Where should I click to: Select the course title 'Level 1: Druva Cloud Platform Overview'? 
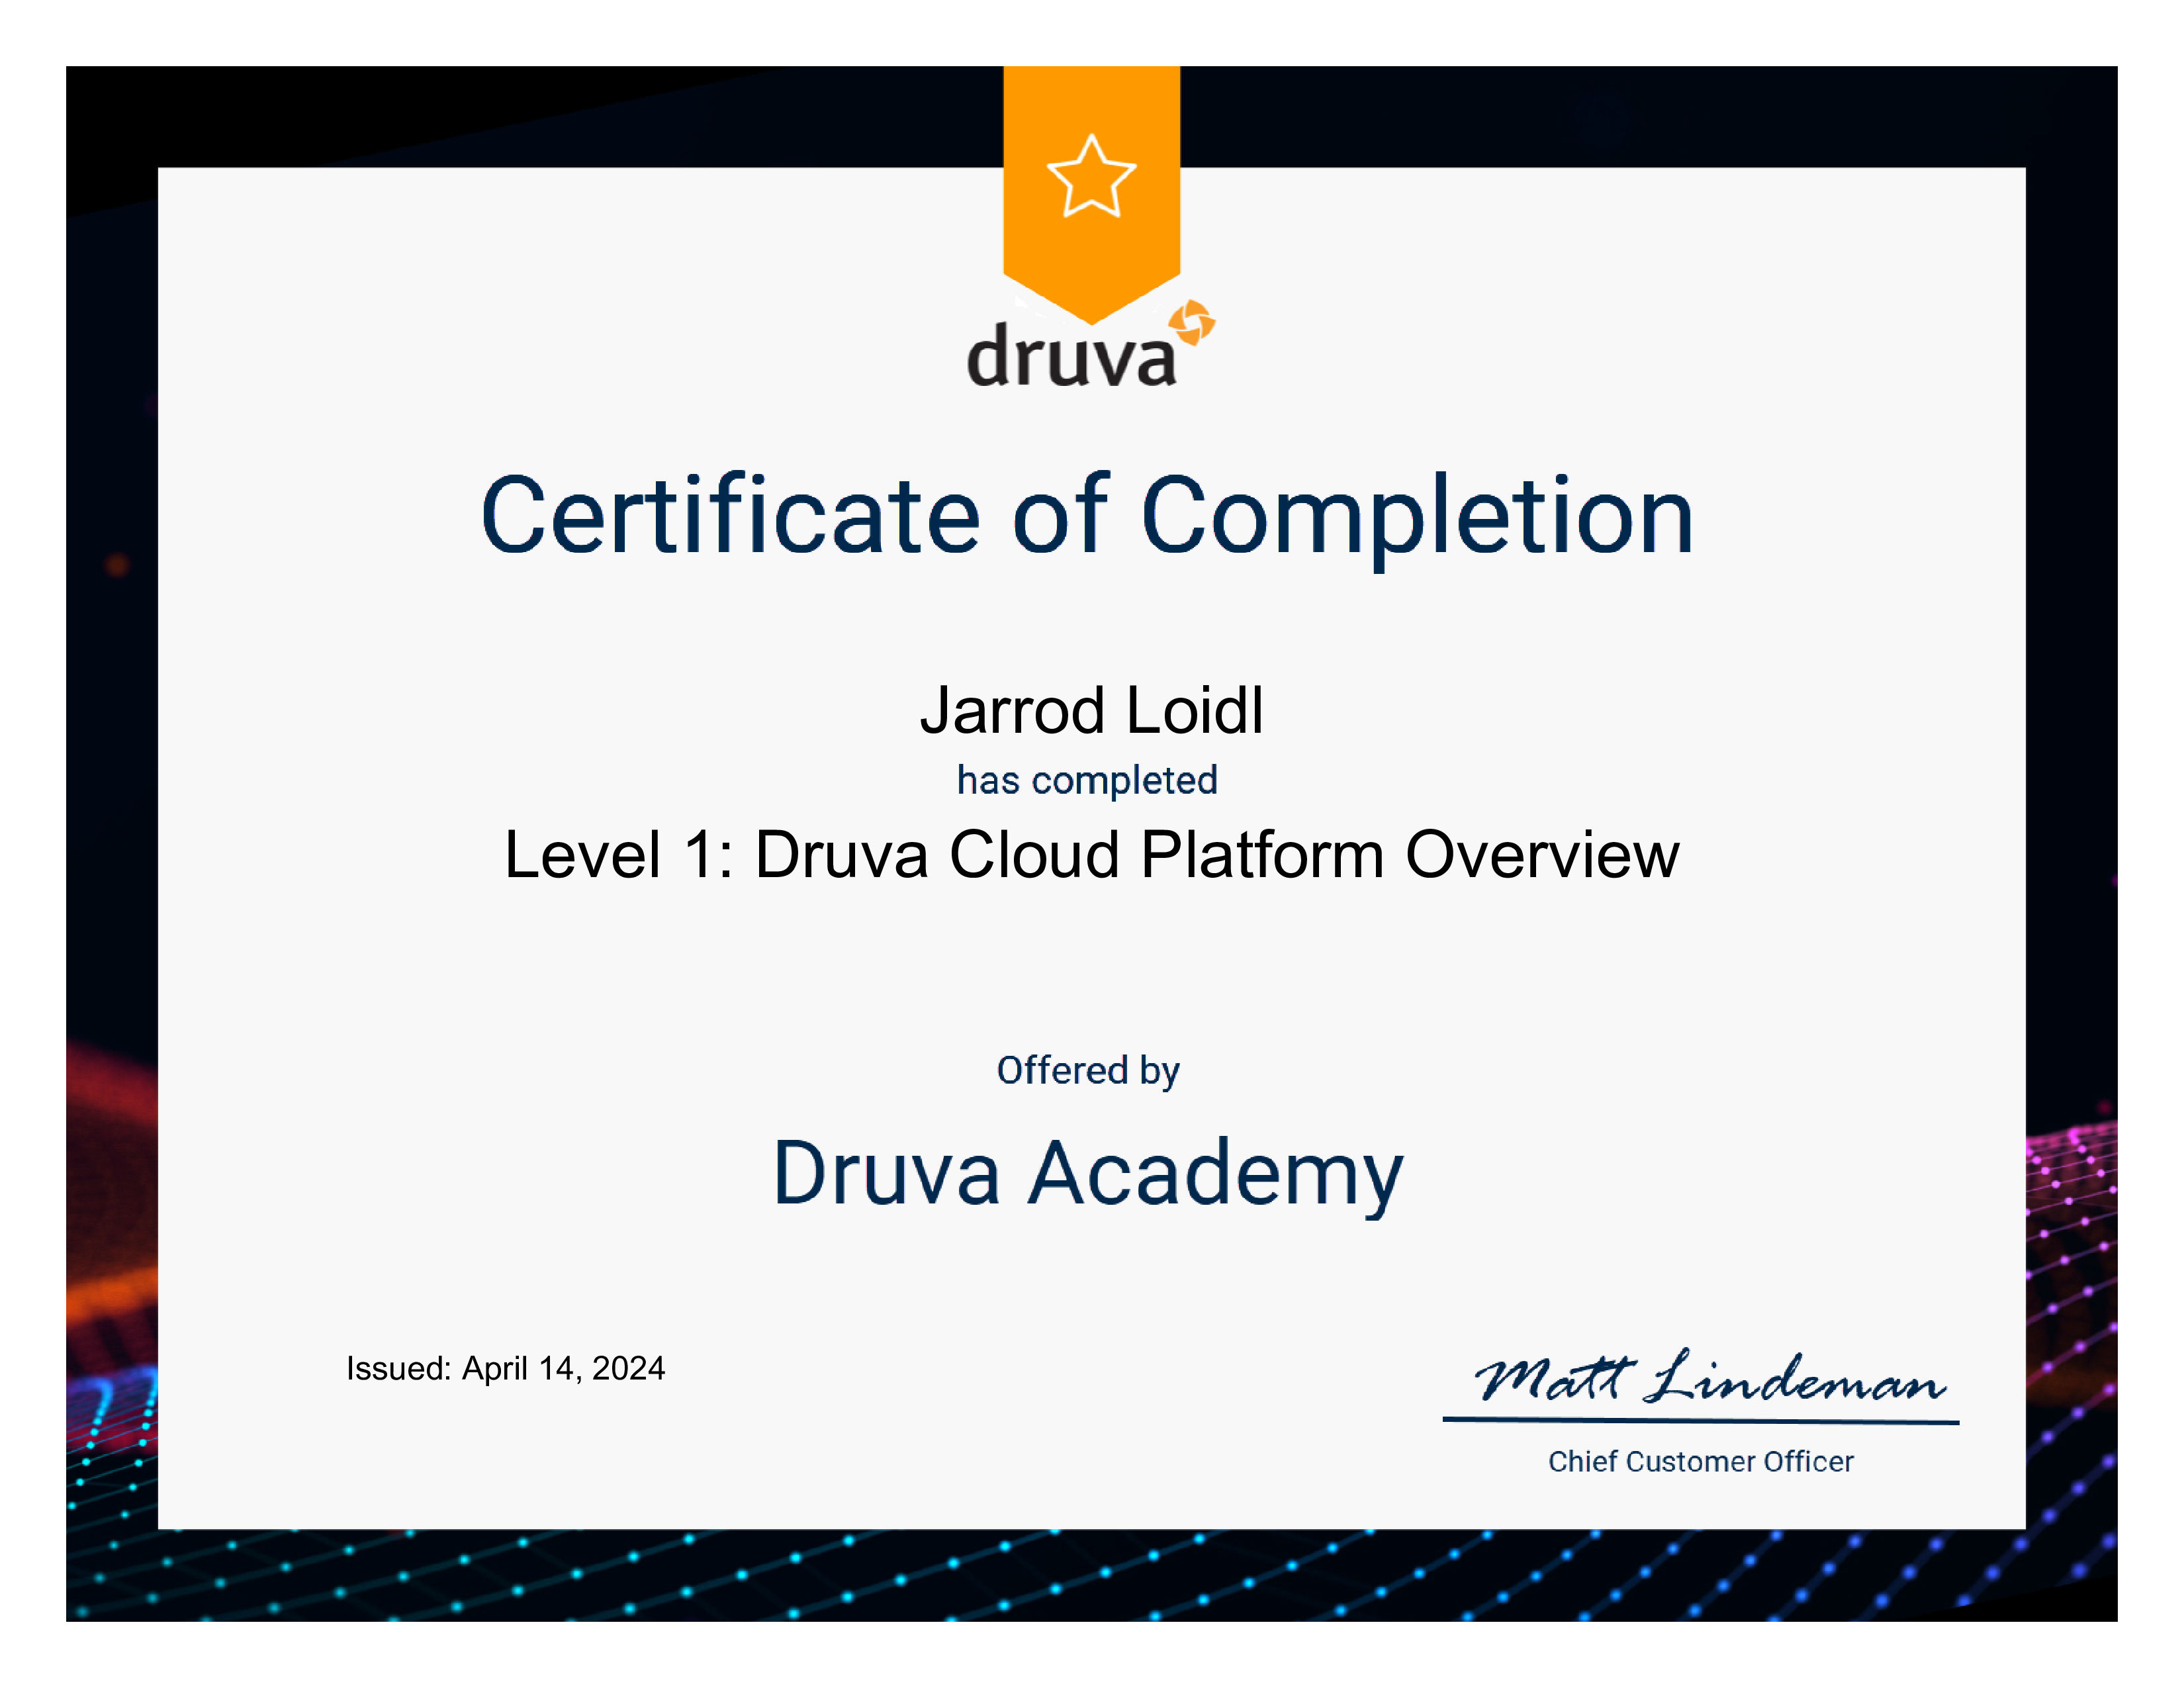point(1092,854)
